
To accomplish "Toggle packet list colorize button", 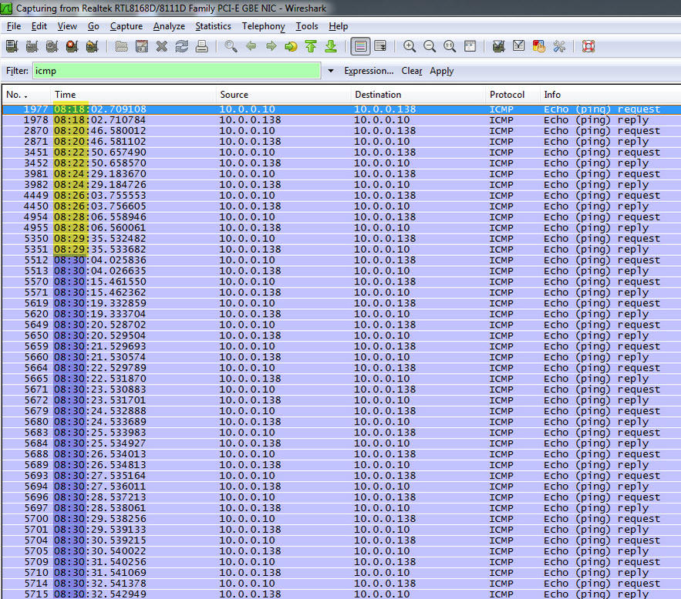I will [x=360, y=46].
